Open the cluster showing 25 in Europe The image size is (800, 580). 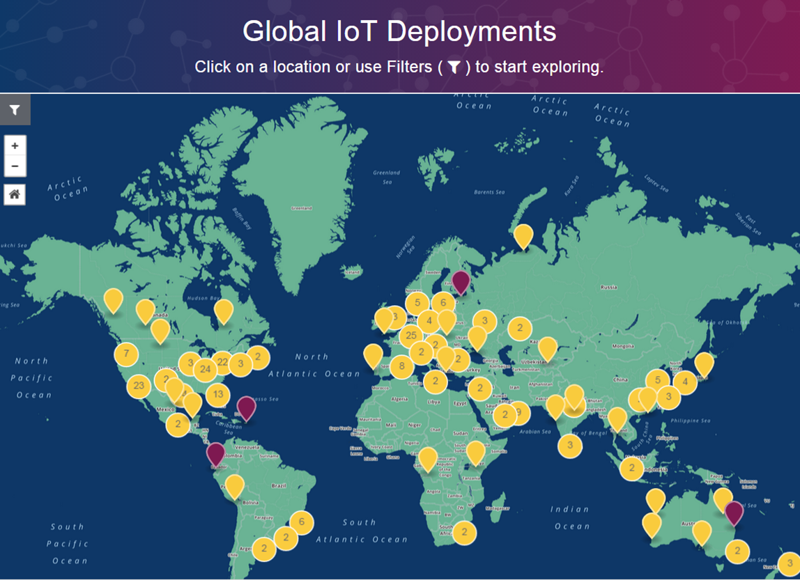410,335
